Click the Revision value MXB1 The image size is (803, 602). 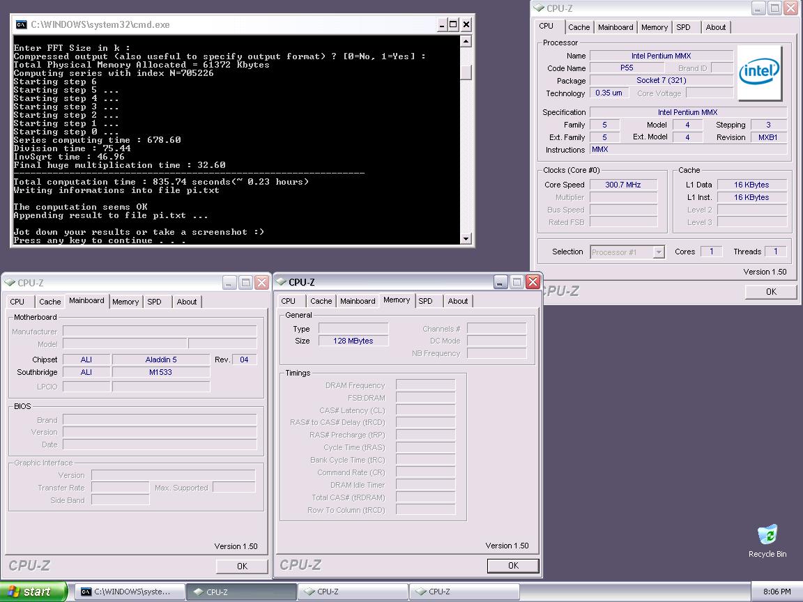point(768,137)
